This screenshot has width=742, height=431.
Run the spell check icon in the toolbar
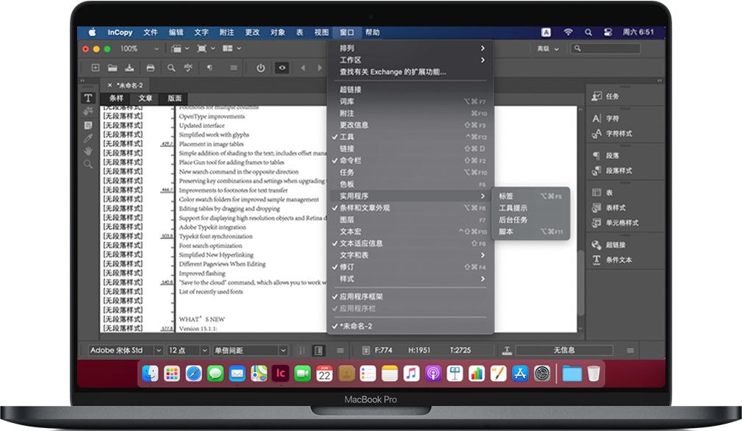coord(188,68)
